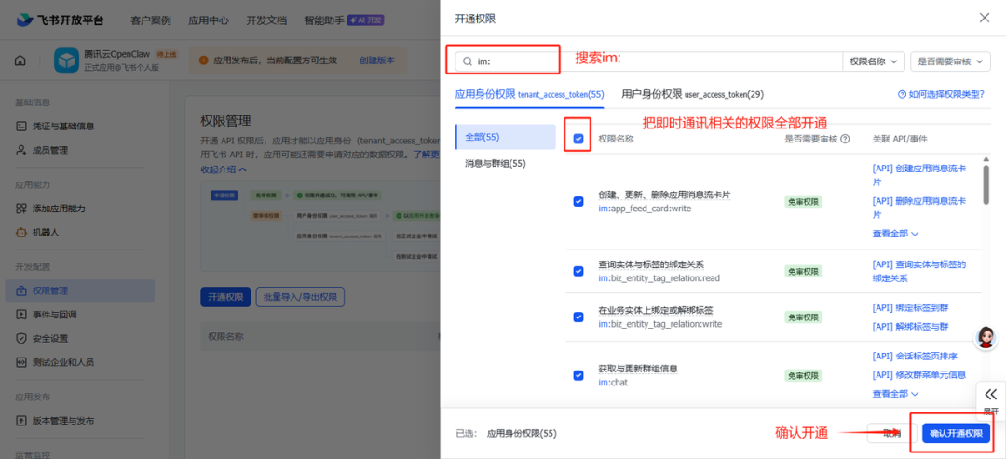The width and height of the screenshot is (1006, 459).
Task: Expand 查看全部 under im:chat APIs
Action: coord(895,393)
